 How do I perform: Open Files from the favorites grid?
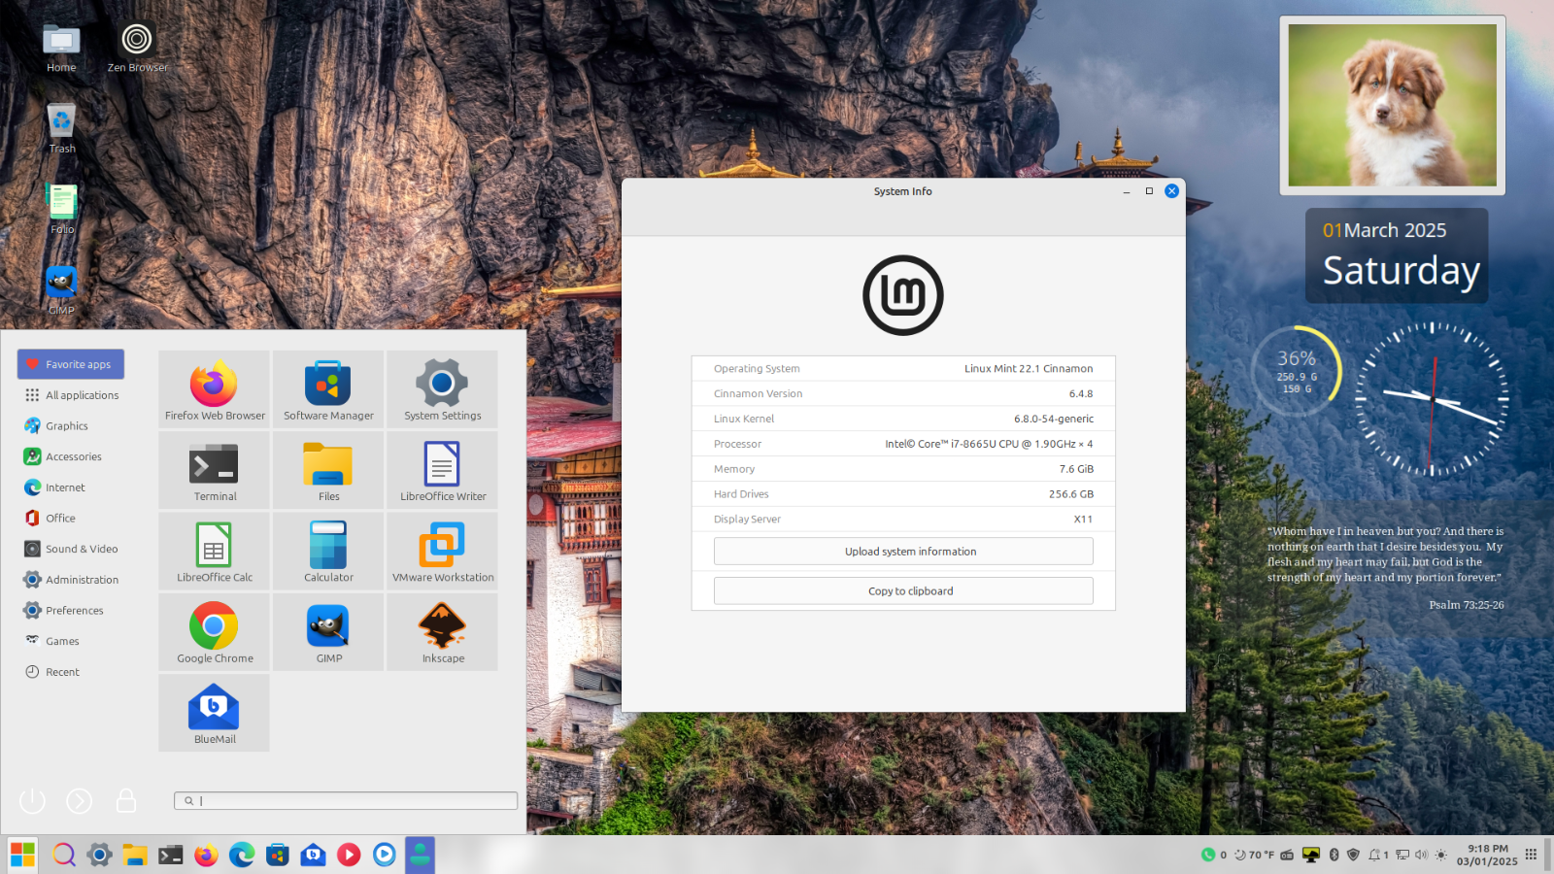[328, 470]
